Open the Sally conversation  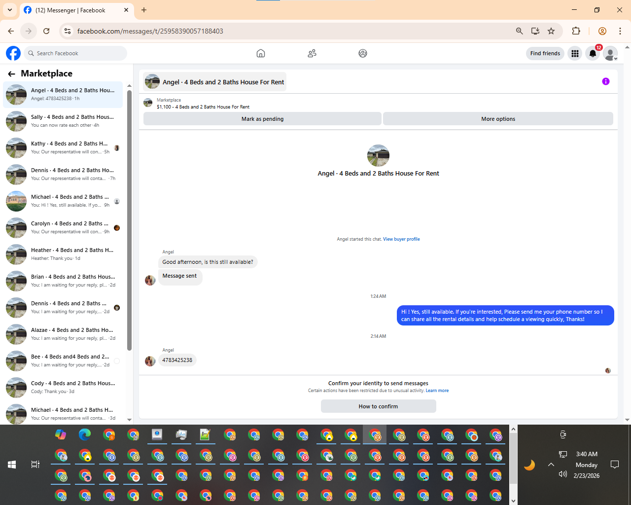(x=63, y=121)
